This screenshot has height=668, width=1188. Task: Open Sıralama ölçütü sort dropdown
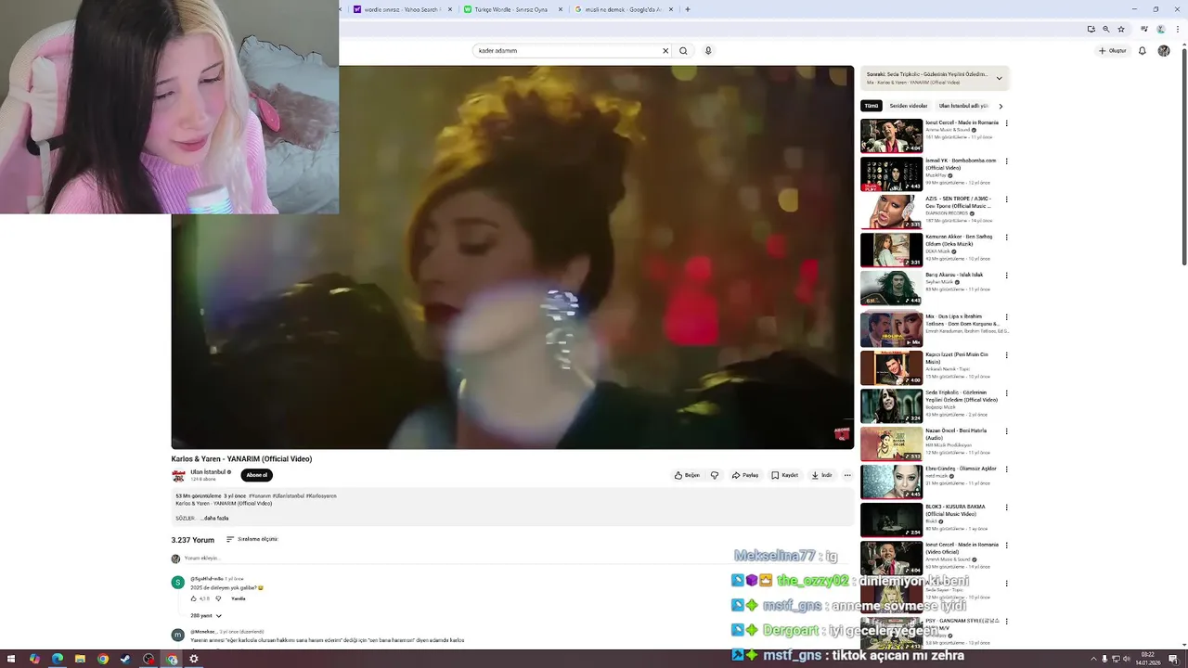[252, 539]
